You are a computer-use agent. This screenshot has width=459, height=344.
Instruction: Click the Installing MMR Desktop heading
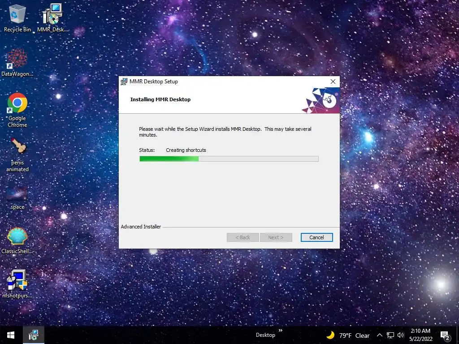tap(160, 99)
